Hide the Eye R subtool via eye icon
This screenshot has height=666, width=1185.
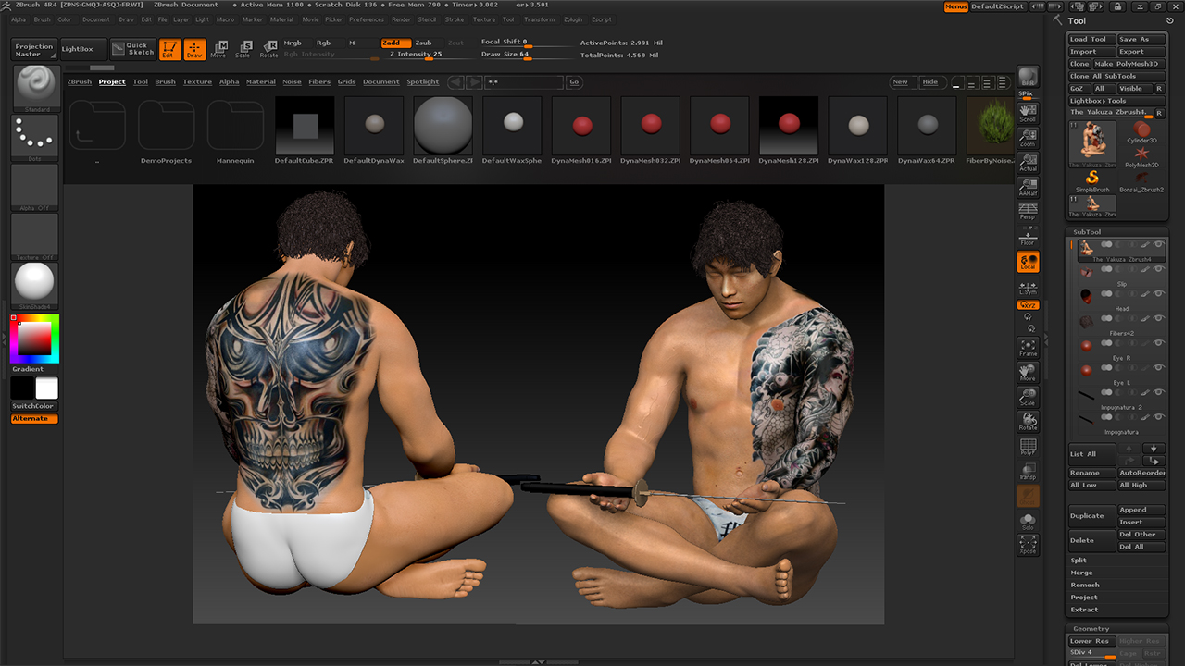tap(1159, 343)
